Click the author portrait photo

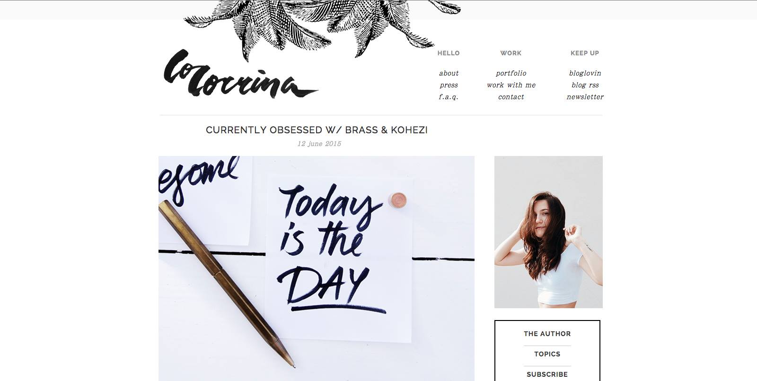(x=548, y=232)
